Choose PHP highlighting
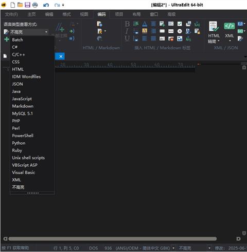This screenshot has height=252, width=247. point(32,121)
